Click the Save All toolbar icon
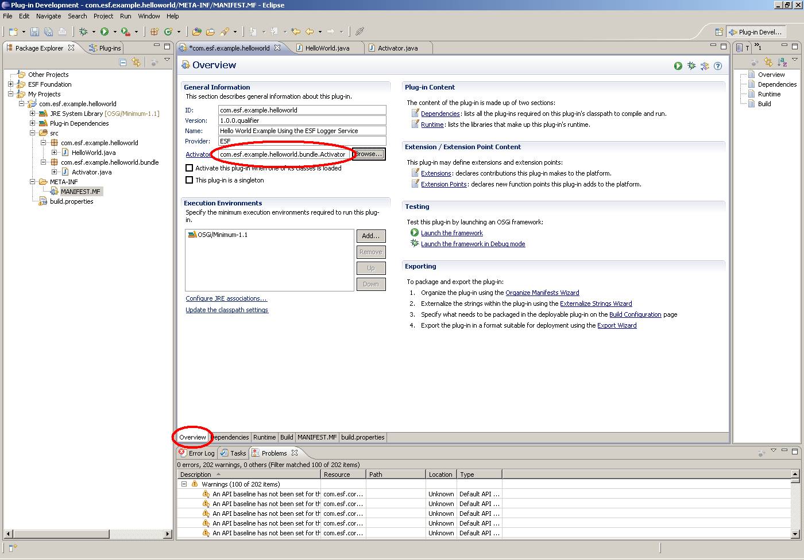 [48, 32]
